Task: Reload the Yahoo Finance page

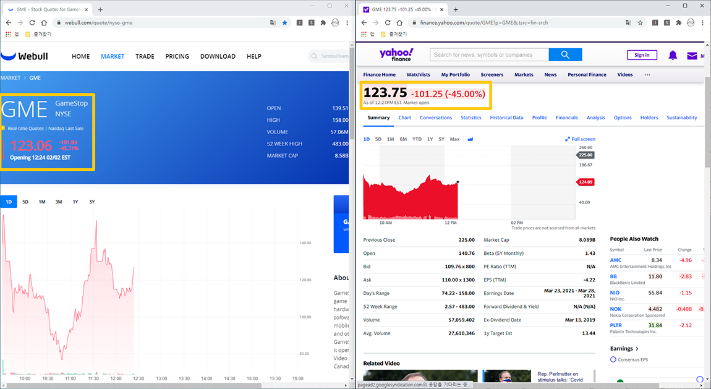Action: 387,23
